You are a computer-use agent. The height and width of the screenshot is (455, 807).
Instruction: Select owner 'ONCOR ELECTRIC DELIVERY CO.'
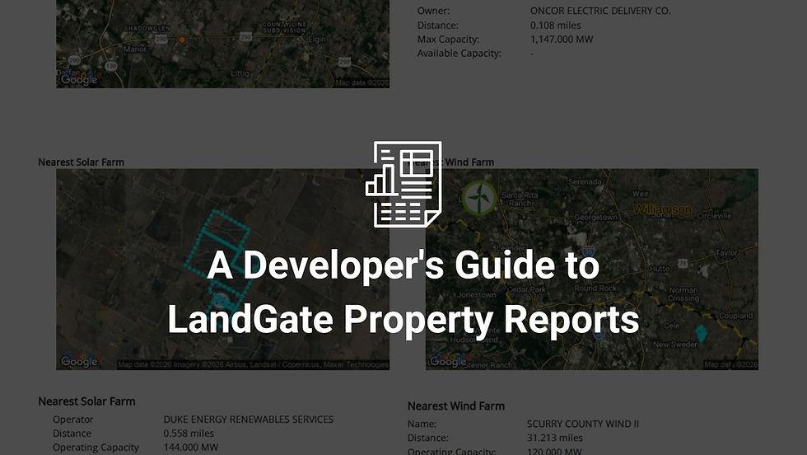pos(600,11)
